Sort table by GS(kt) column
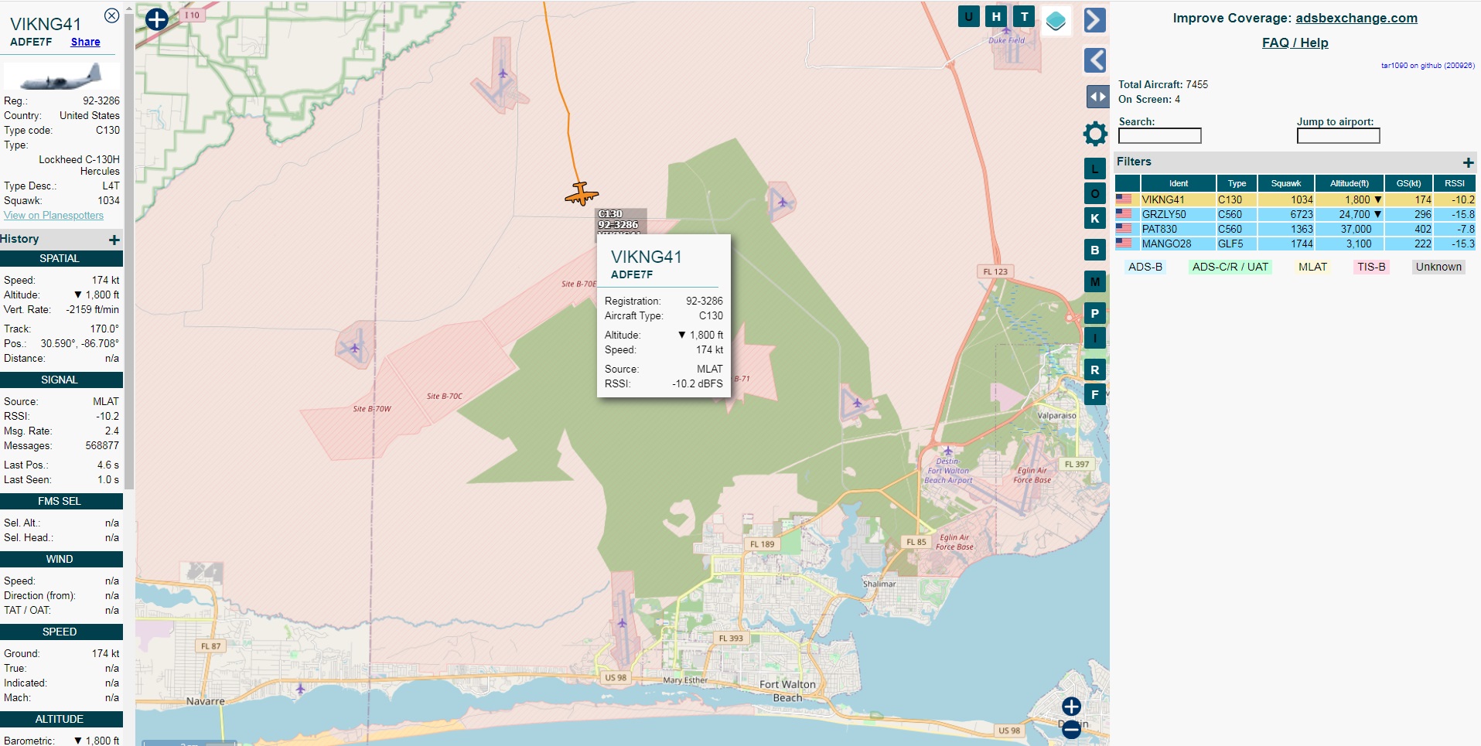The height and width of the screenshot is (746, 1481). [1408, 183]
